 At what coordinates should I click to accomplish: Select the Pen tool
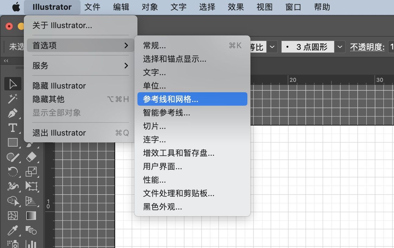coord(13,113)
